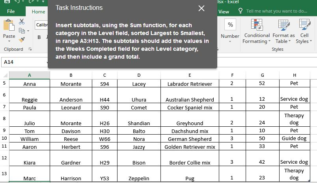Open Conditional Formatting menu
Screen dimensions: 317x183
click(257, 31)
